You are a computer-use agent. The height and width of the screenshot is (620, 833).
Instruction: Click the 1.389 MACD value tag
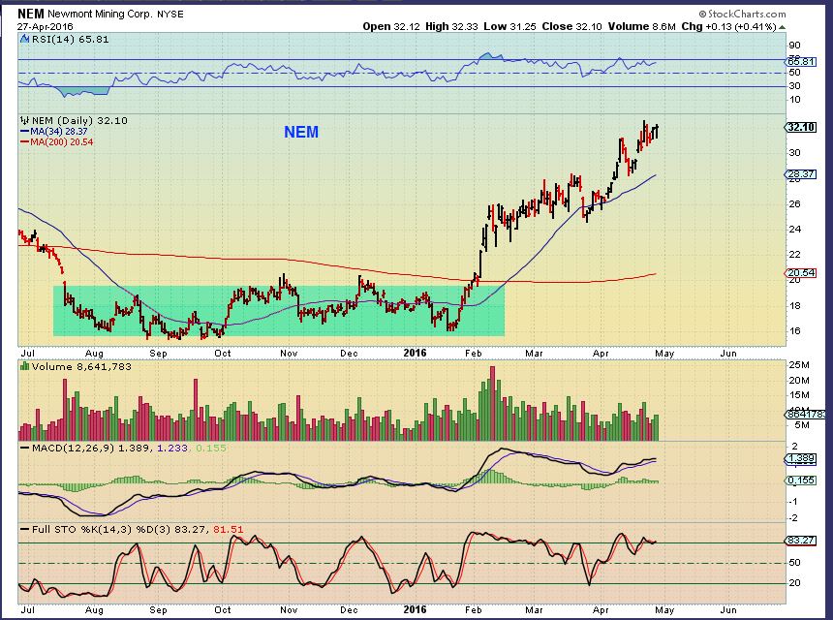(x=801, y=458)
